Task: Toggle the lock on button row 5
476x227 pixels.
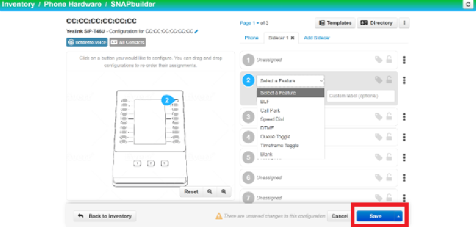Action: (x=389, y=157)
